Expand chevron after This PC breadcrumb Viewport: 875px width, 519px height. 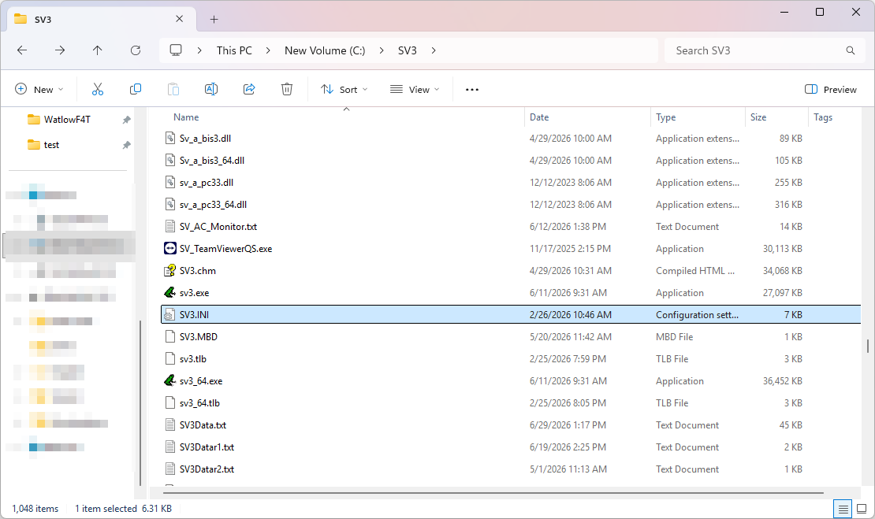pos(269,50)
